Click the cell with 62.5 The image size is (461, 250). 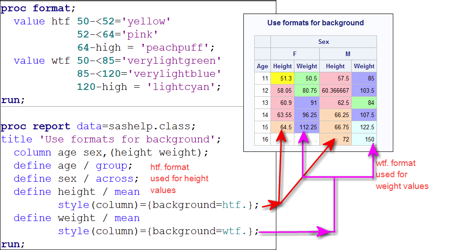335,103
